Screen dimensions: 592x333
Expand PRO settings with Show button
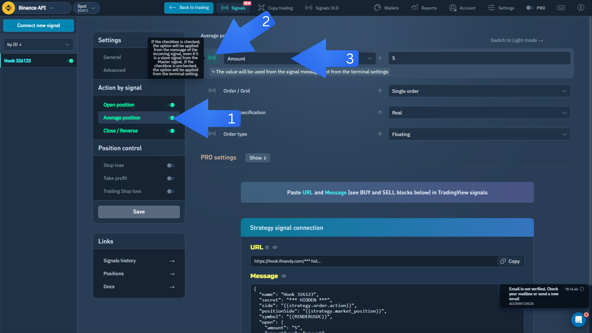point(258,158)
